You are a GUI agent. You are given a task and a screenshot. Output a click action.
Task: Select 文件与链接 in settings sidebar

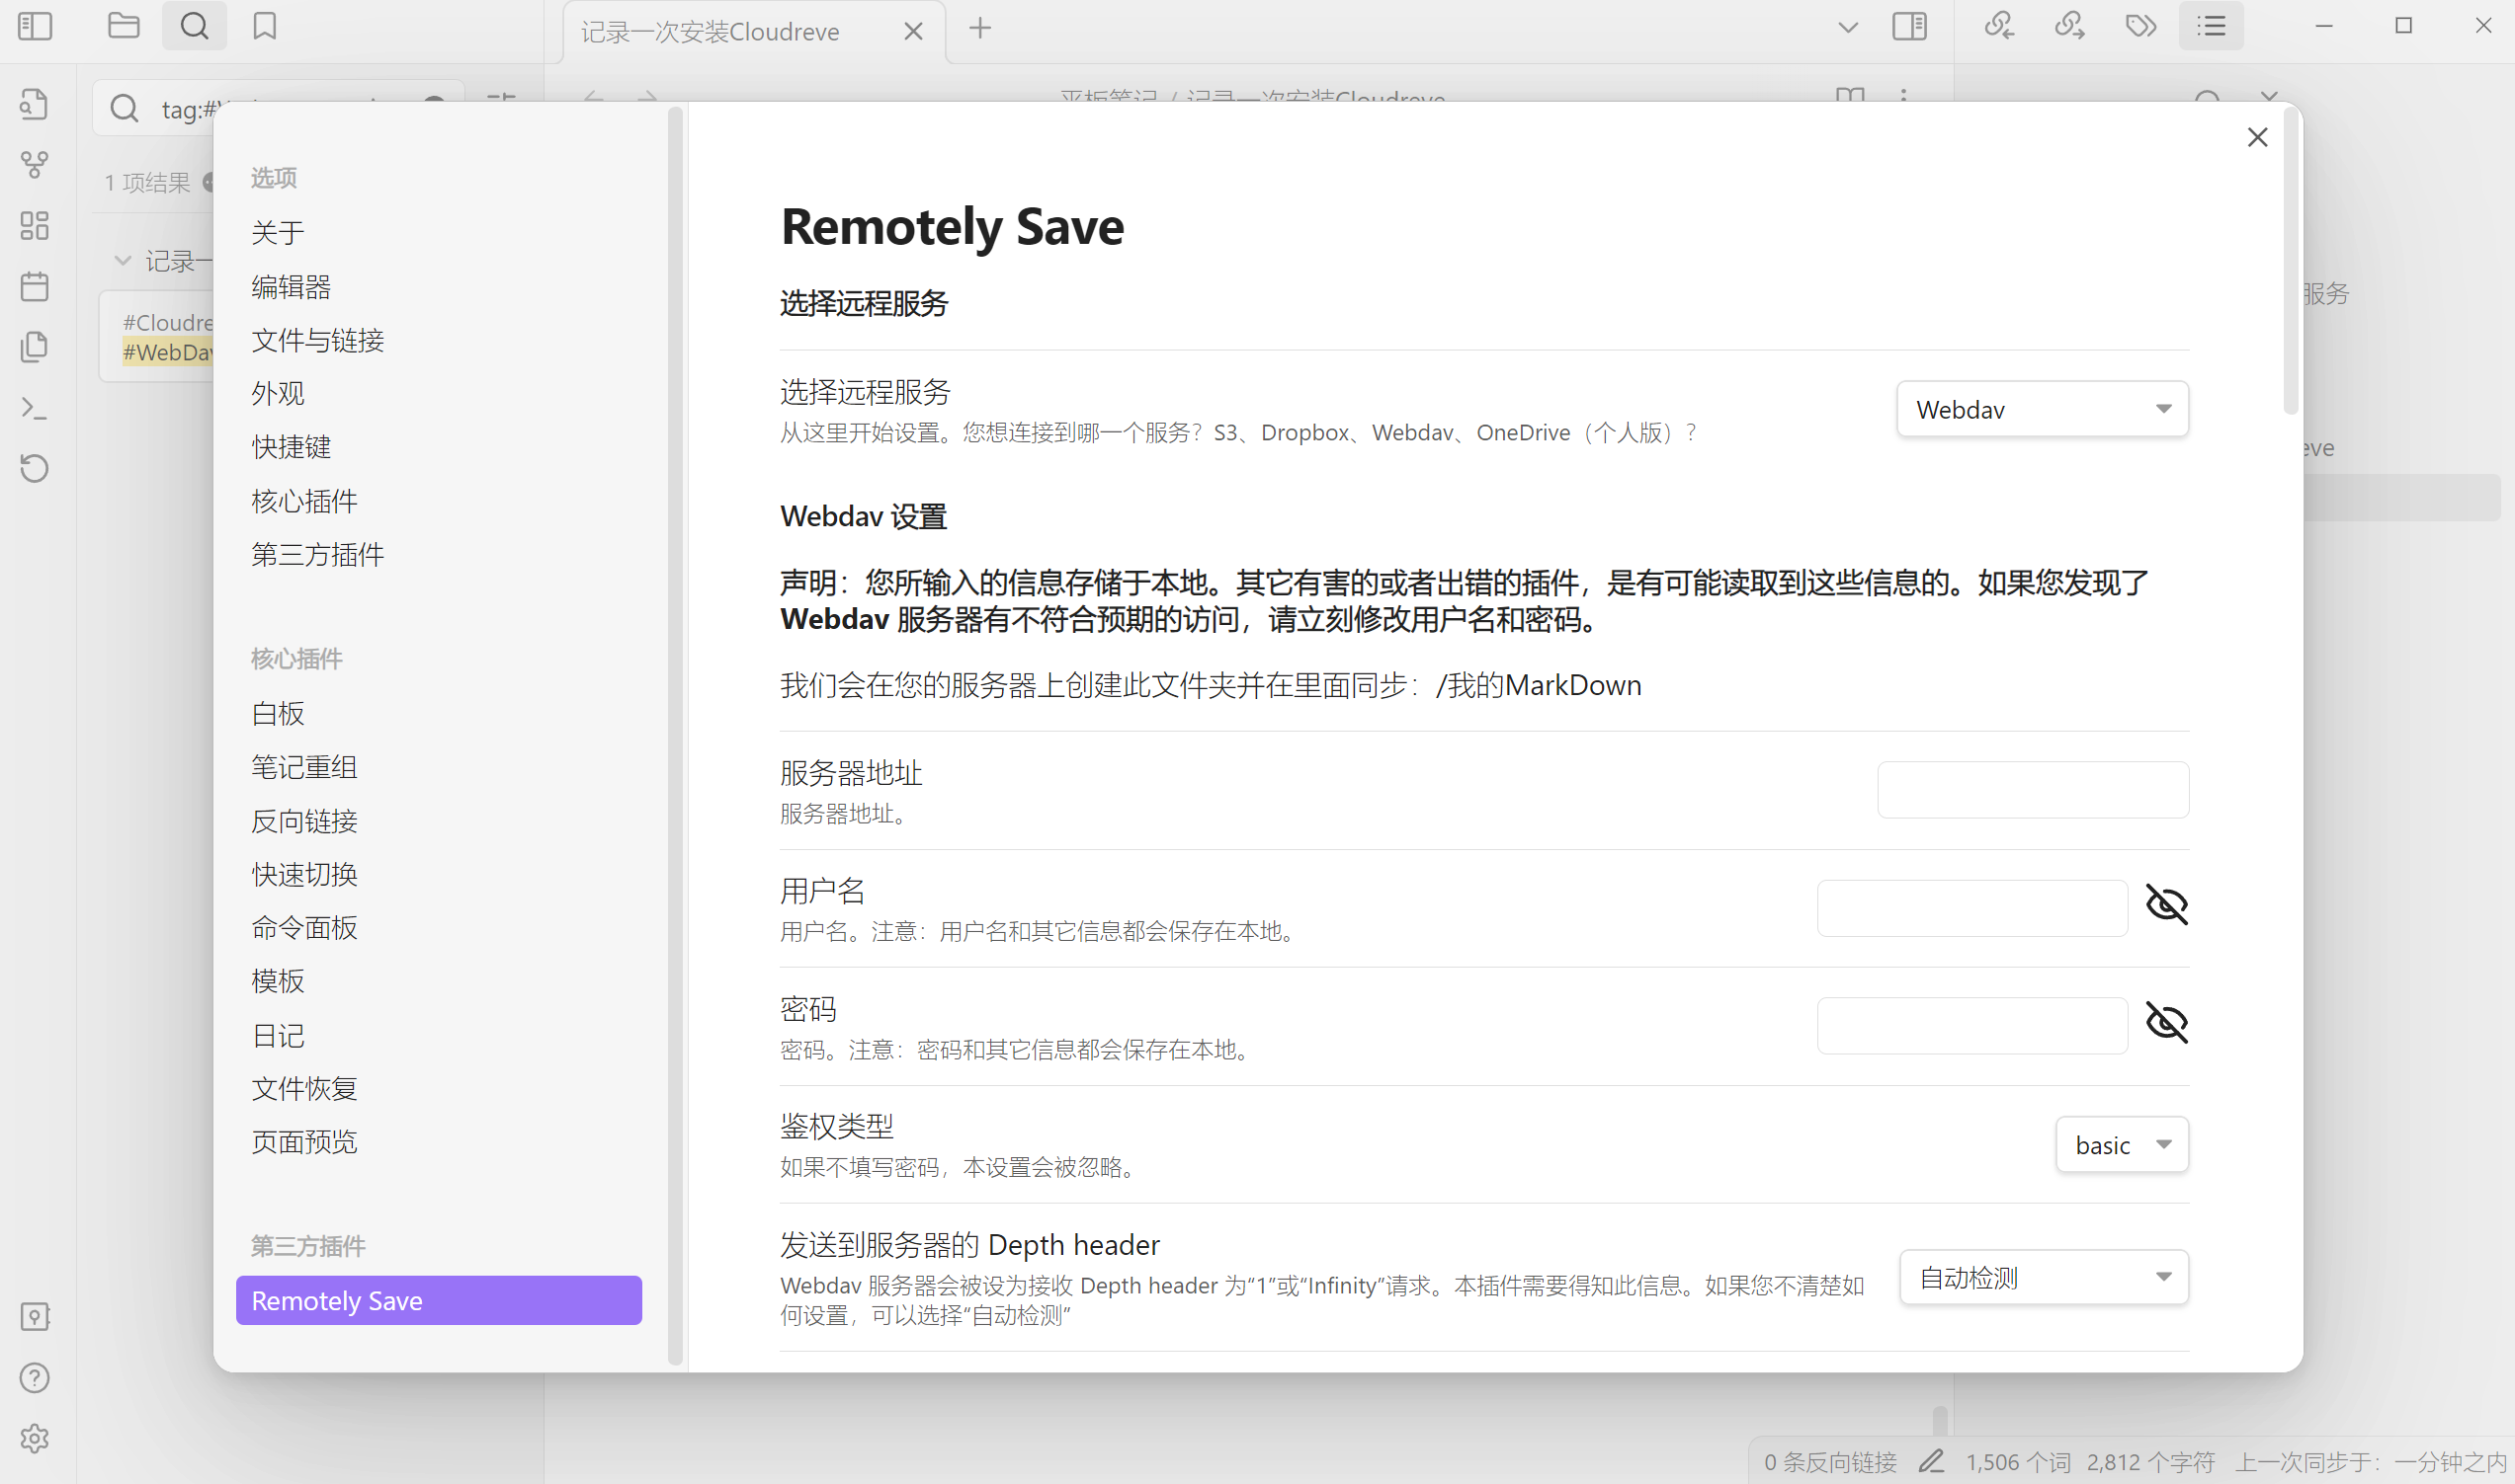[318, 340]
